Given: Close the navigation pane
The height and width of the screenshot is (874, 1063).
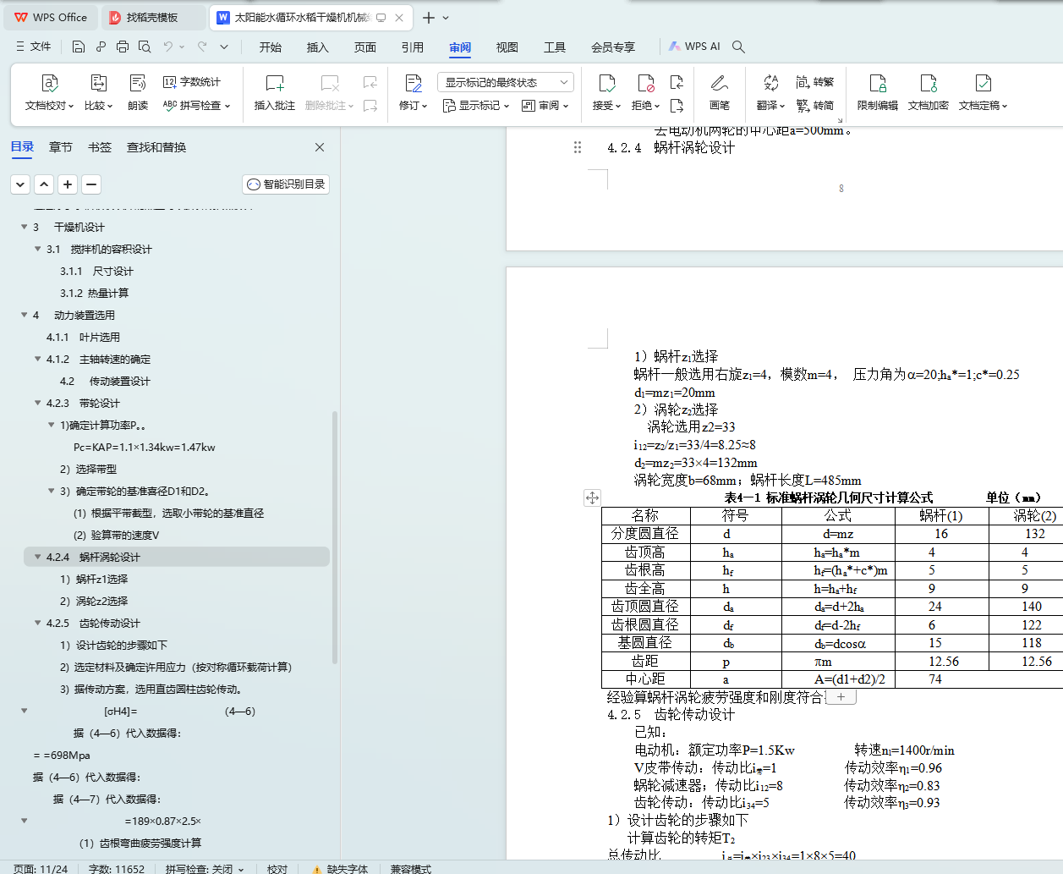Looking at the screenshot, I should click(320, 147).
